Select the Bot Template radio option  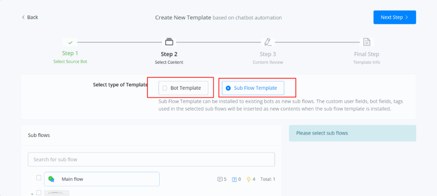pyautogui.click(x=165, y=88)
